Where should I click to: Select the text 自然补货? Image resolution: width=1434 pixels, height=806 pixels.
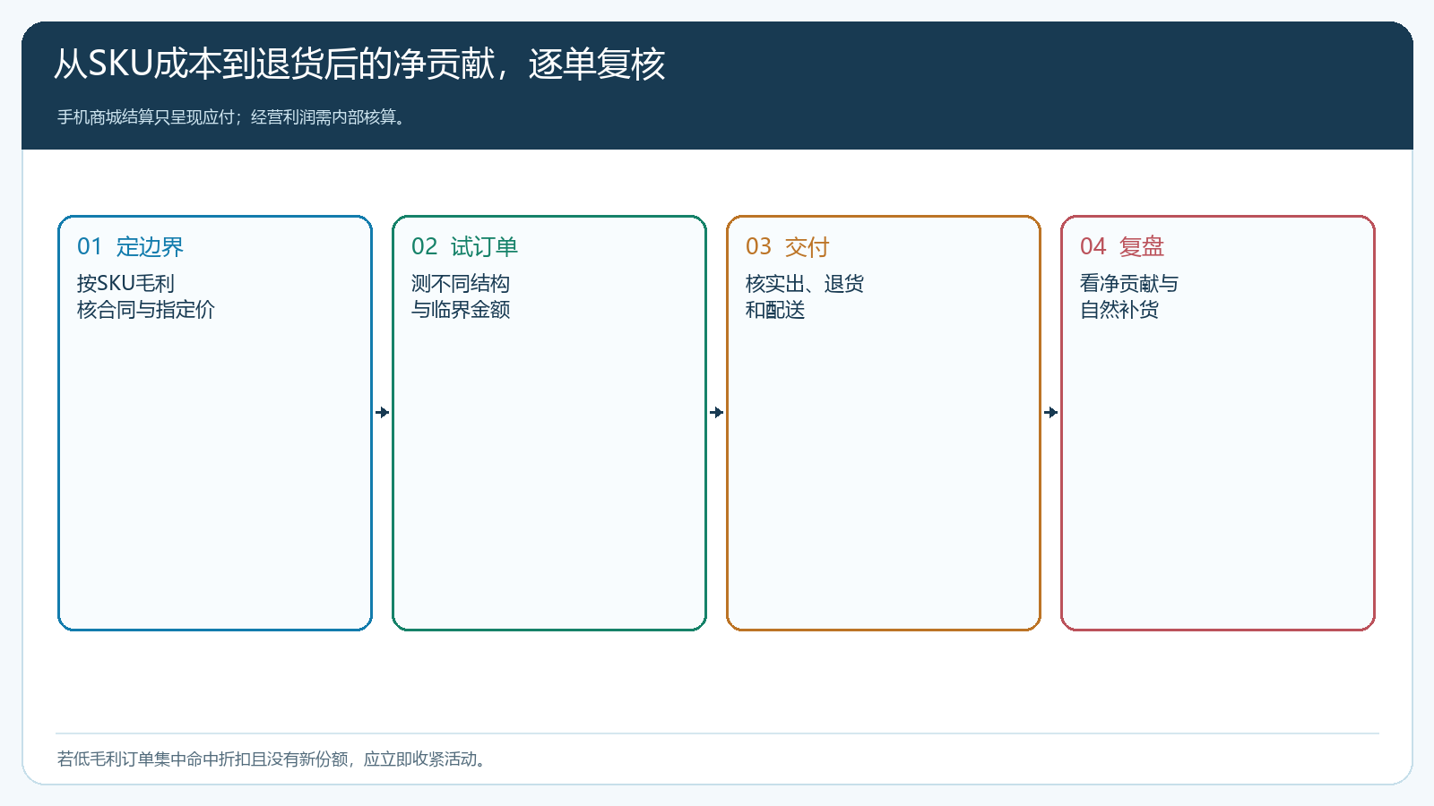pos(1119,310)
